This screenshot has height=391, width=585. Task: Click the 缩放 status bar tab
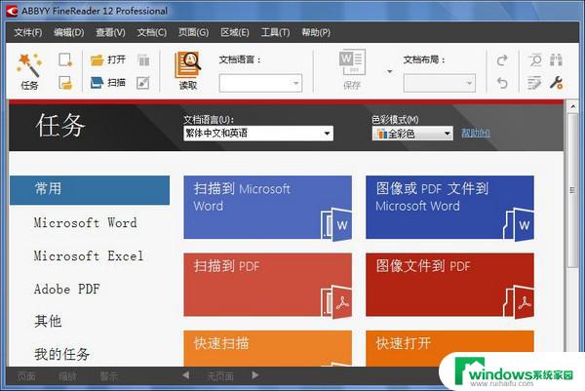pyautogui.click(x=67, y=376)
